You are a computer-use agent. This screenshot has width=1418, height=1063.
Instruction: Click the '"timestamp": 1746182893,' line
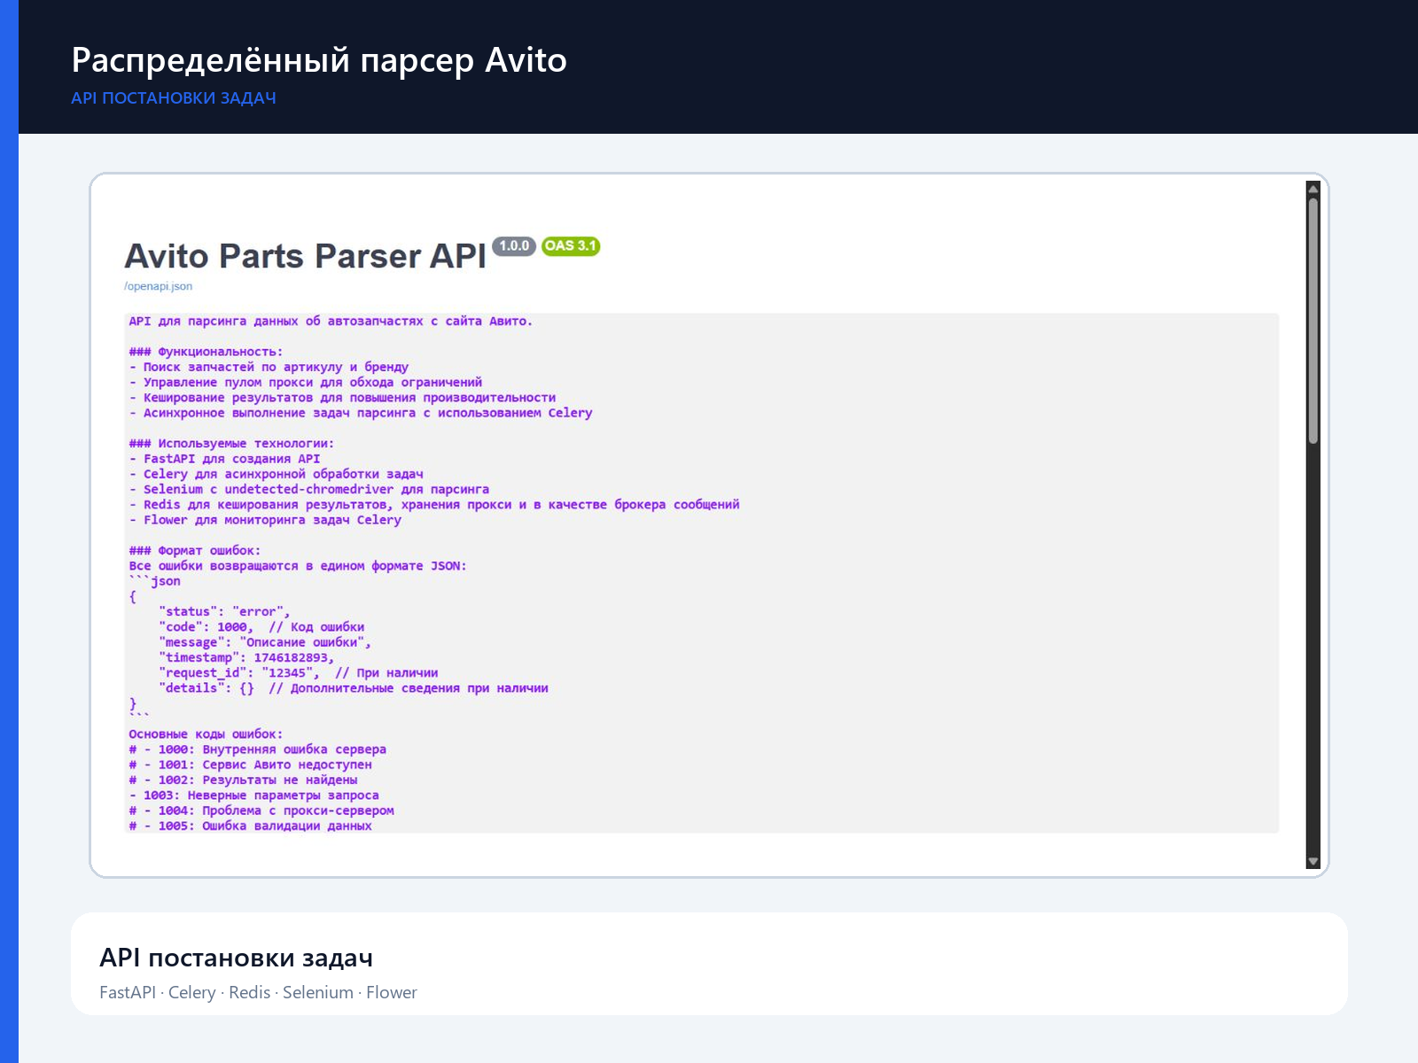click(246, 657)
